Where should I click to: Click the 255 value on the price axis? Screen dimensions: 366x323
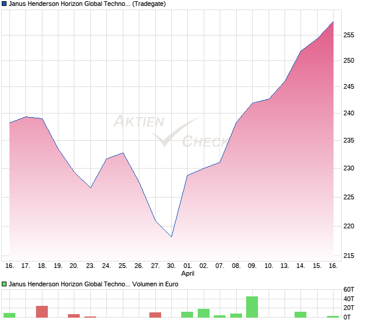[348, 35]
